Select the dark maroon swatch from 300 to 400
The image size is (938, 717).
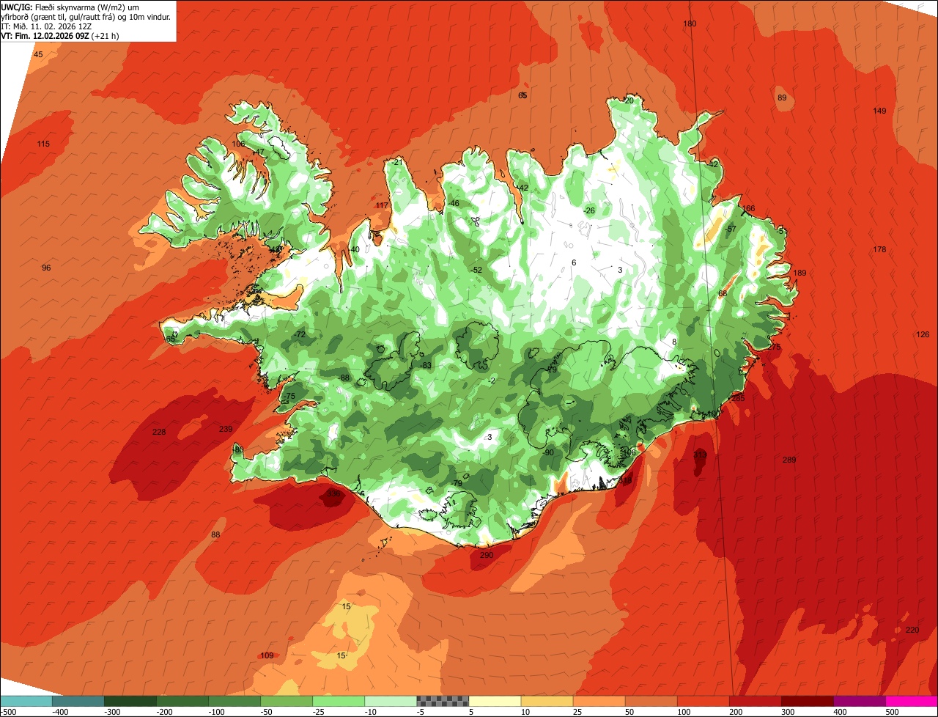(x=807, y=701)
